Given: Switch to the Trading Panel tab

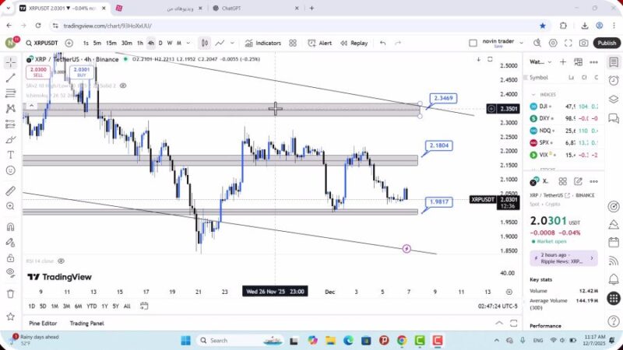Looking at the screenshot, I should click(x=86, y=323).
